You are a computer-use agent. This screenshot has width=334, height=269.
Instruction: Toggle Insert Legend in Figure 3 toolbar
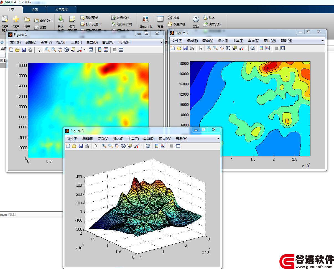coord(163,146)
